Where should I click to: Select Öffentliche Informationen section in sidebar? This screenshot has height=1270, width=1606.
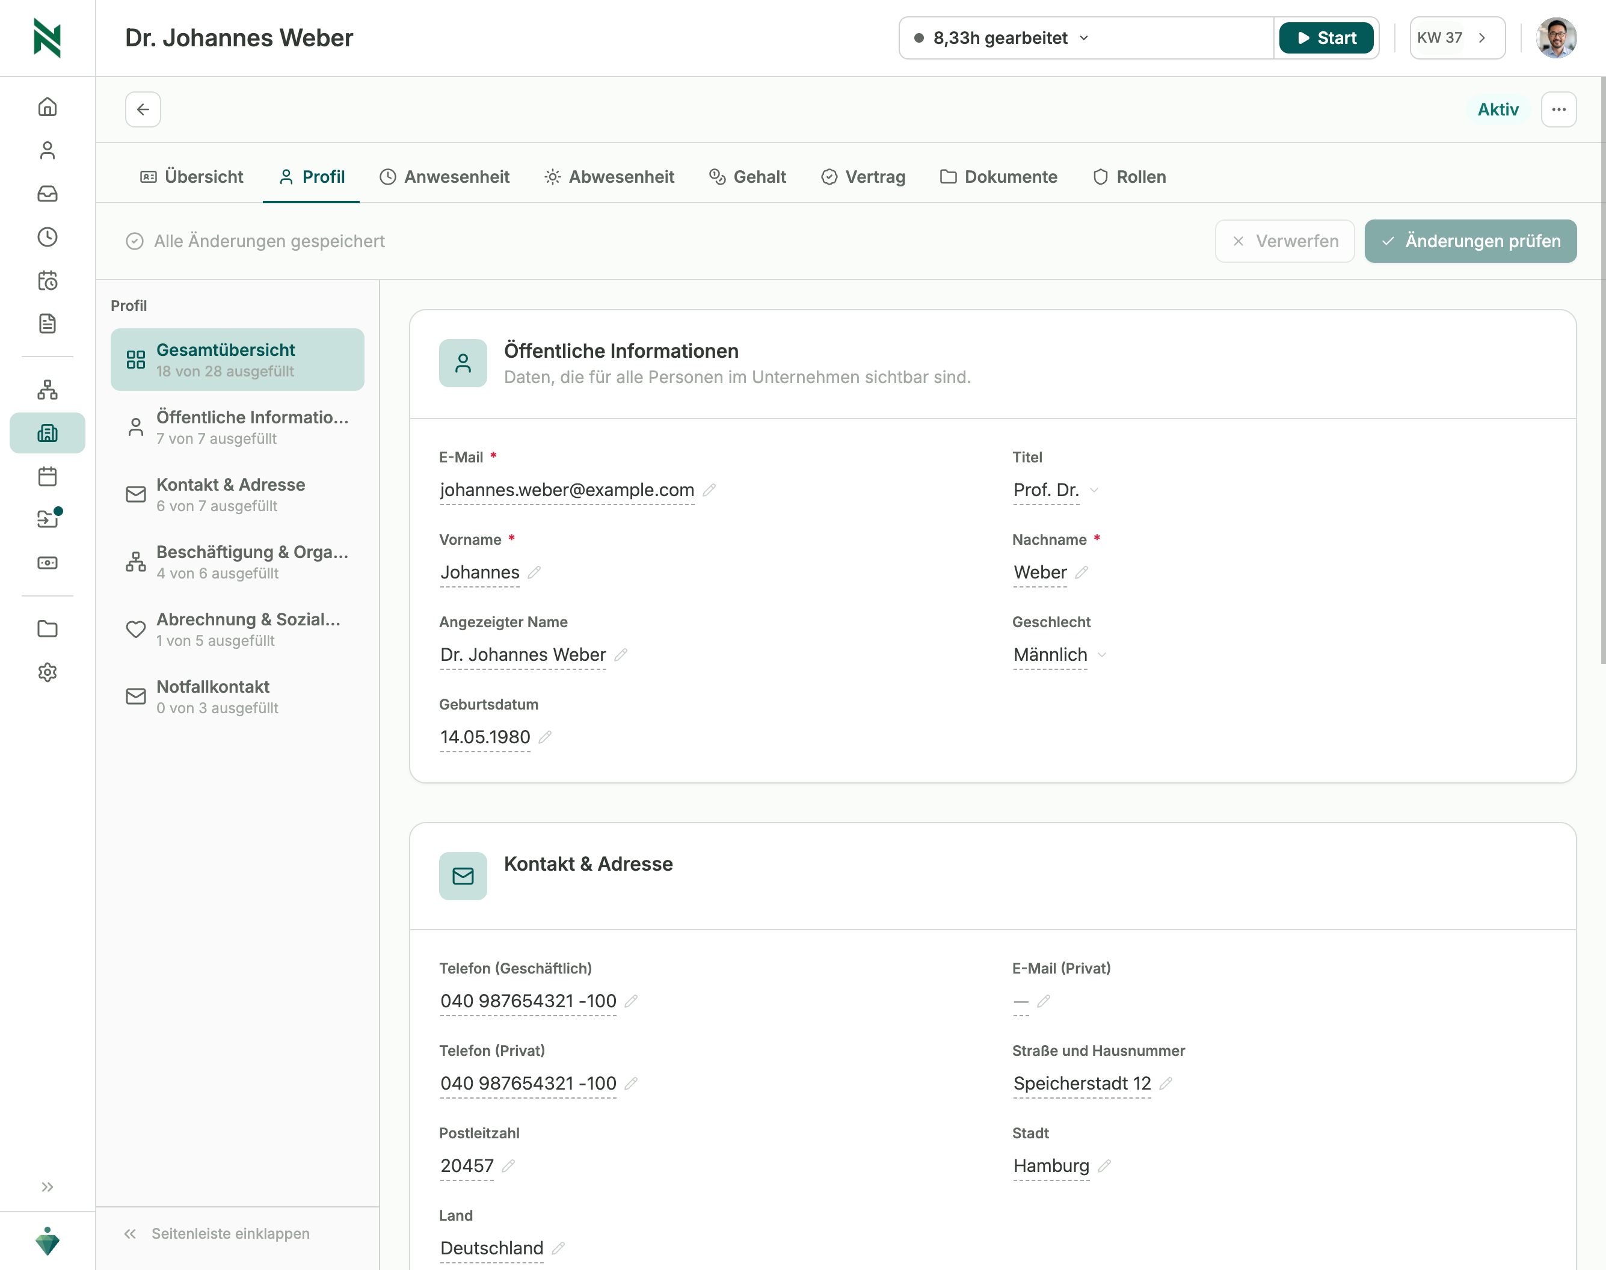[238, 427]
